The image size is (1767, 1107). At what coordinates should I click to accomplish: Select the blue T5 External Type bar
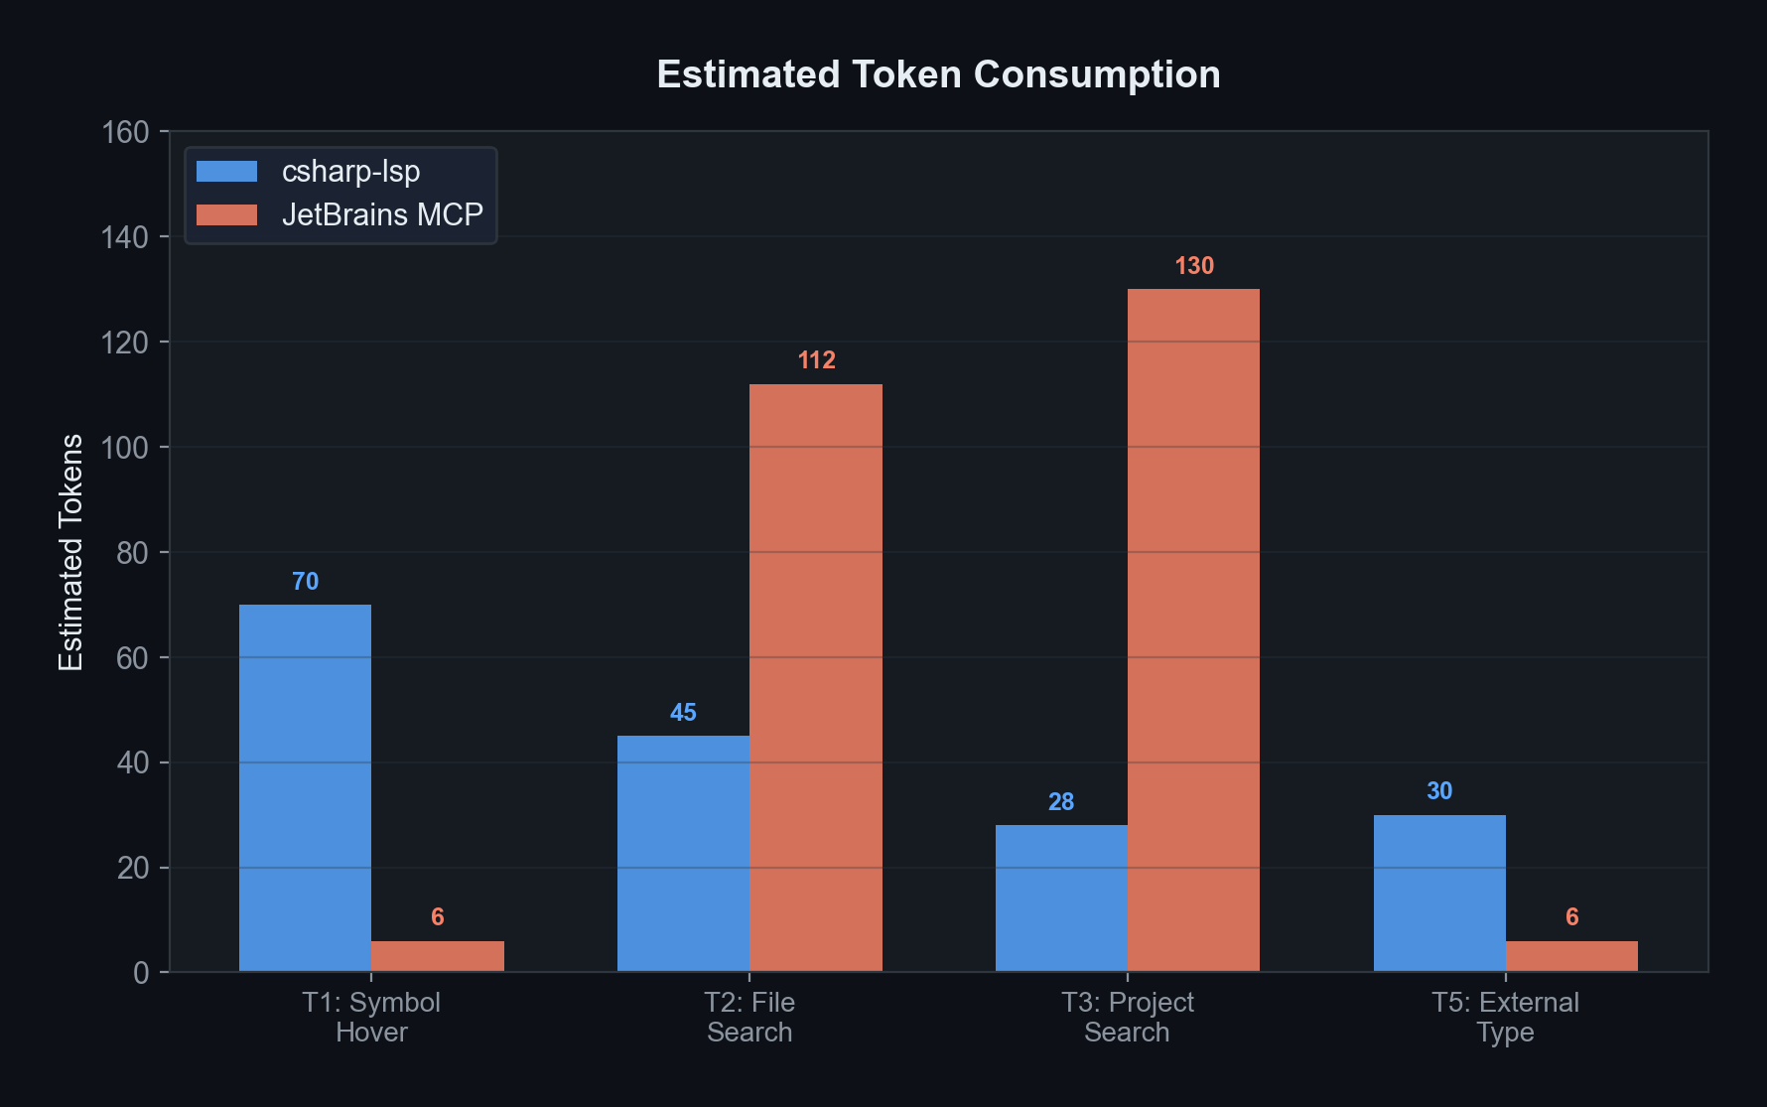point(1439,893)
